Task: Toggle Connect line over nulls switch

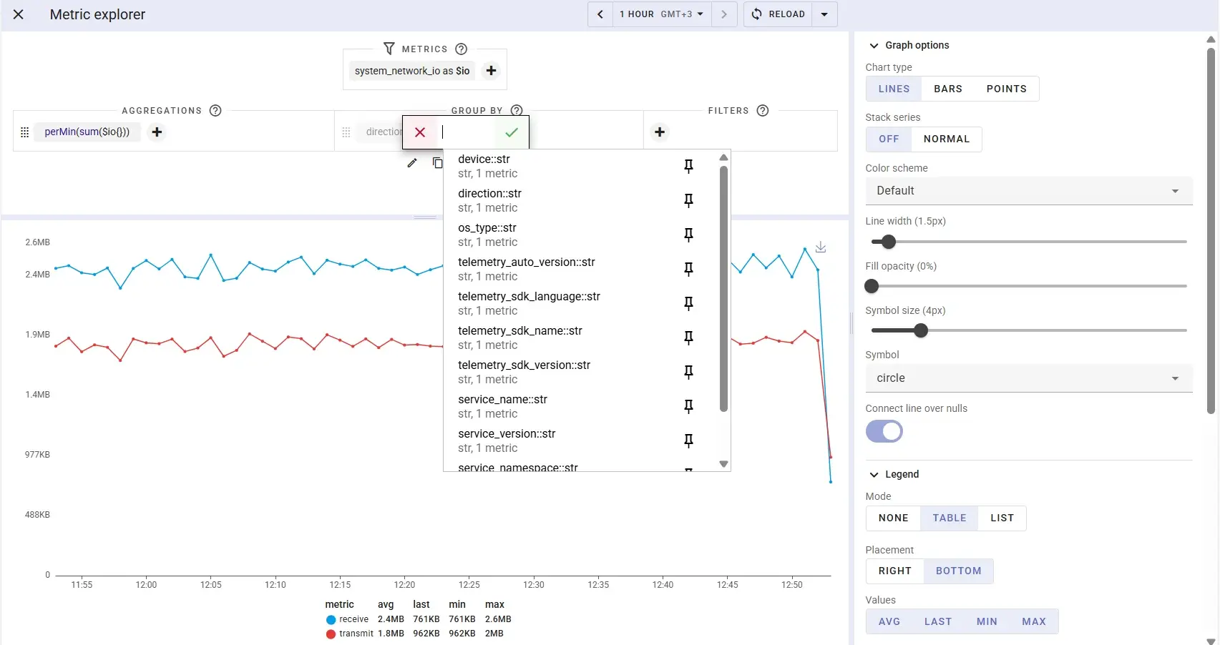Action: (884, 431)
